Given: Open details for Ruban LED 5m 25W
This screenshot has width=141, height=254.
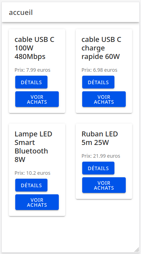Looking at the screenshot, I should (98, 168).
